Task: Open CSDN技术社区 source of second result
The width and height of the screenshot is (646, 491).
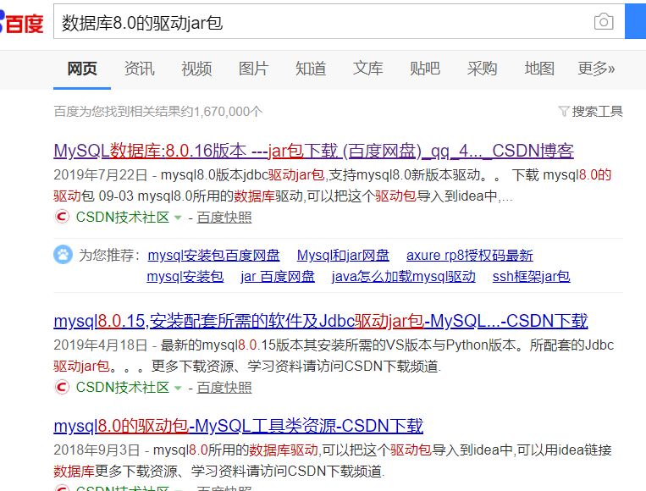Action: tap(123, 387)
